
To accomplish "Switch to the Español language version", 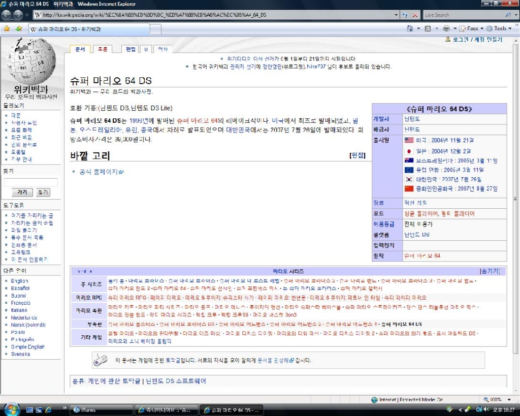I will (20, 289).
